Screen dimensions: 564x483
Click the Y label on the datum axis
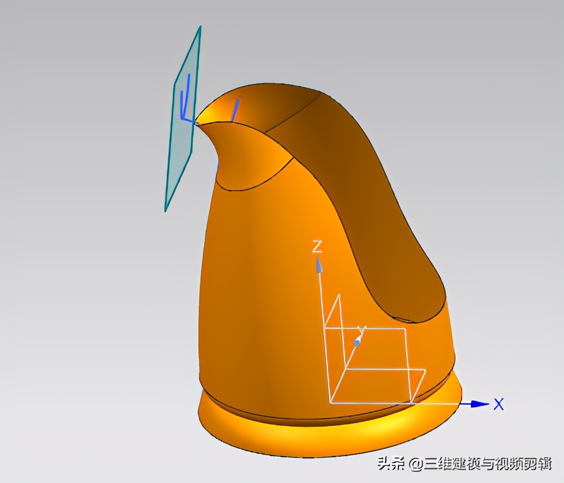[362, 329]
